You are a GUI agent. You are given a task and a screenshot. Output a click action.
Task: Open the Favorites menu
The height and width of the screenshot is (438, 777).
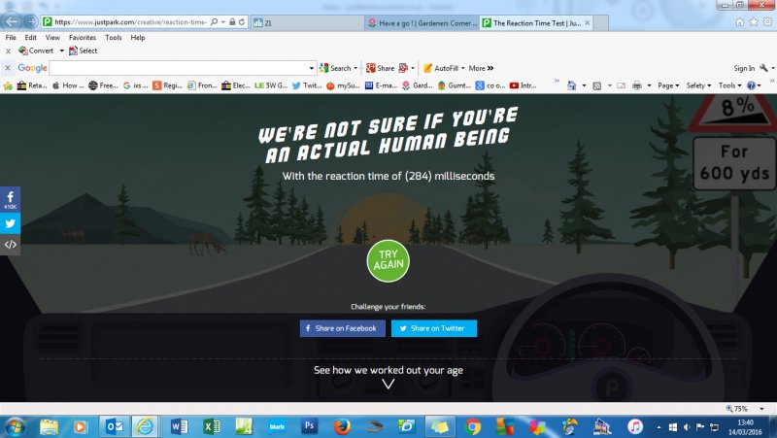point(82,38)
